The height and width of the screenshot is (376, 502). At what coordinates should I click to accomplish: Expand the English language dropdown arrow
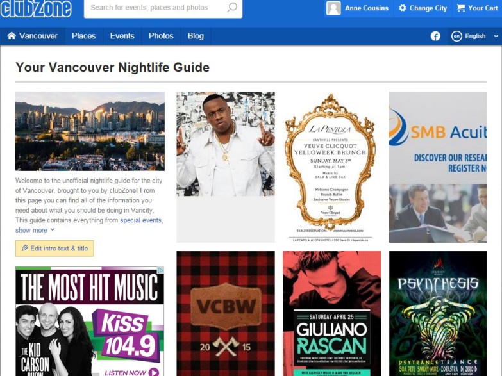496,36
